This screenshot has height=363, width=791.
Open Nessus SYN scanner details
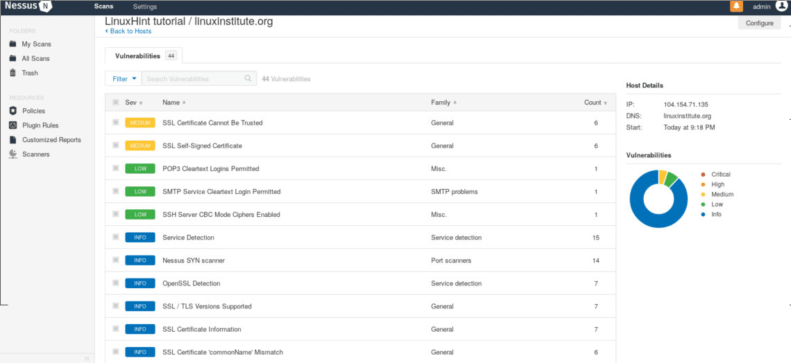(194, 260)
